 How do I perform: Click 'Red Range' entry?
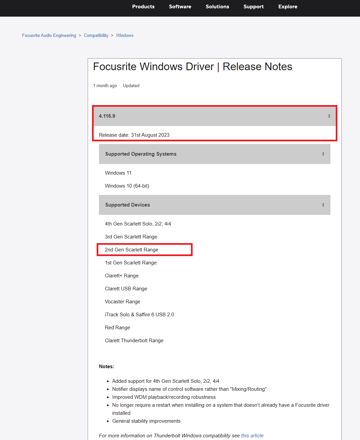coord(118,328)
